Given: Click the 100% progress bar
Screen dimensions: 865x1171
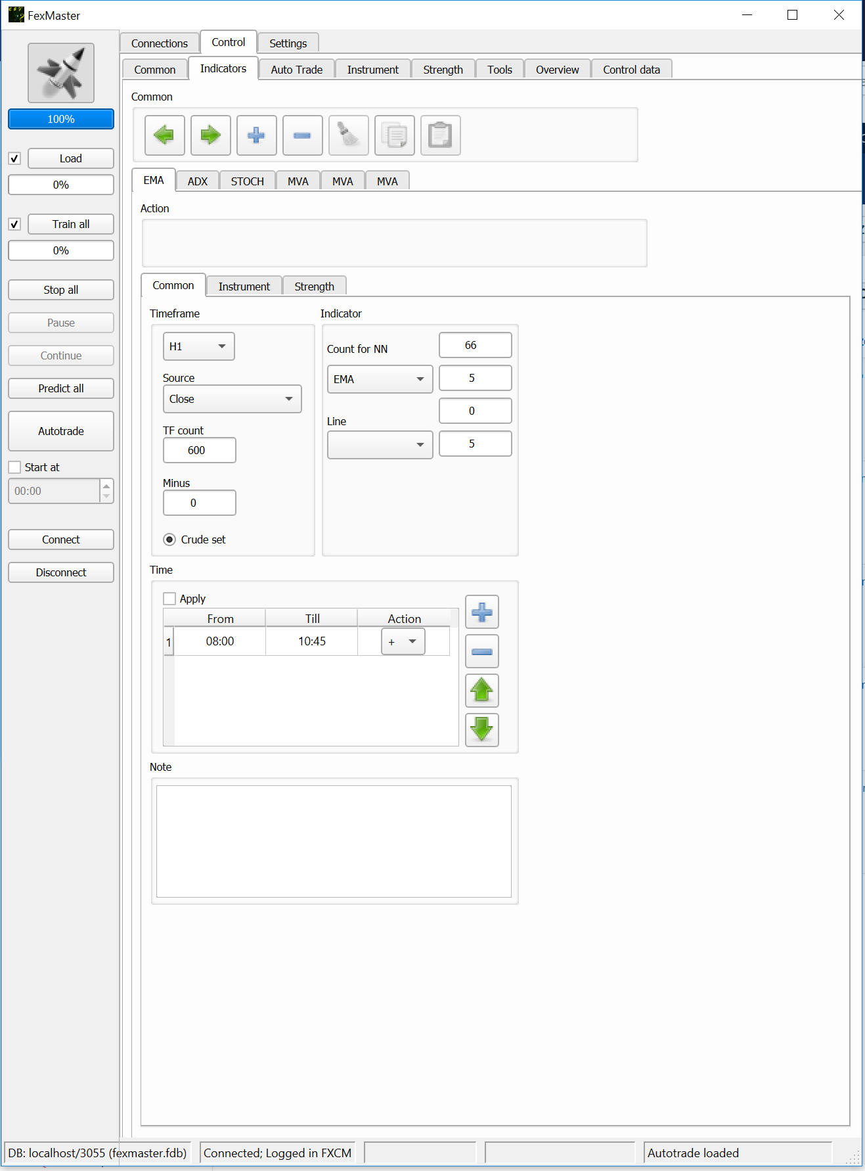Looking at the screenshot, I should pos(60,119).
